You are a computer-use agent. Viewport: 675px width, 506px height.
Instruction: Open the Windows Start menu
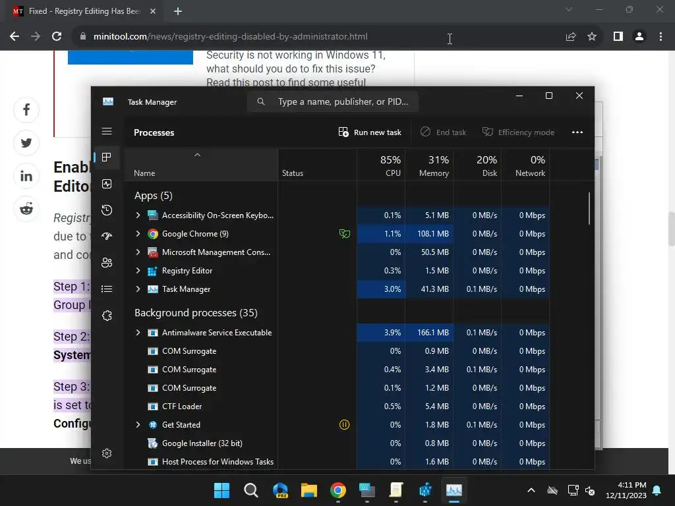(221, 490)
